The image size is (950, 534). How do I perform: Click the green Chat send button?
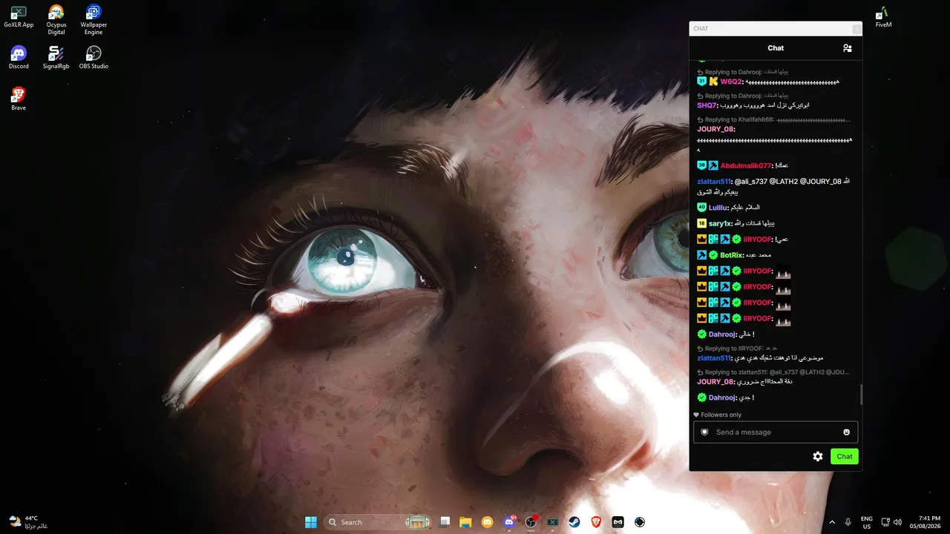(845, 456)
